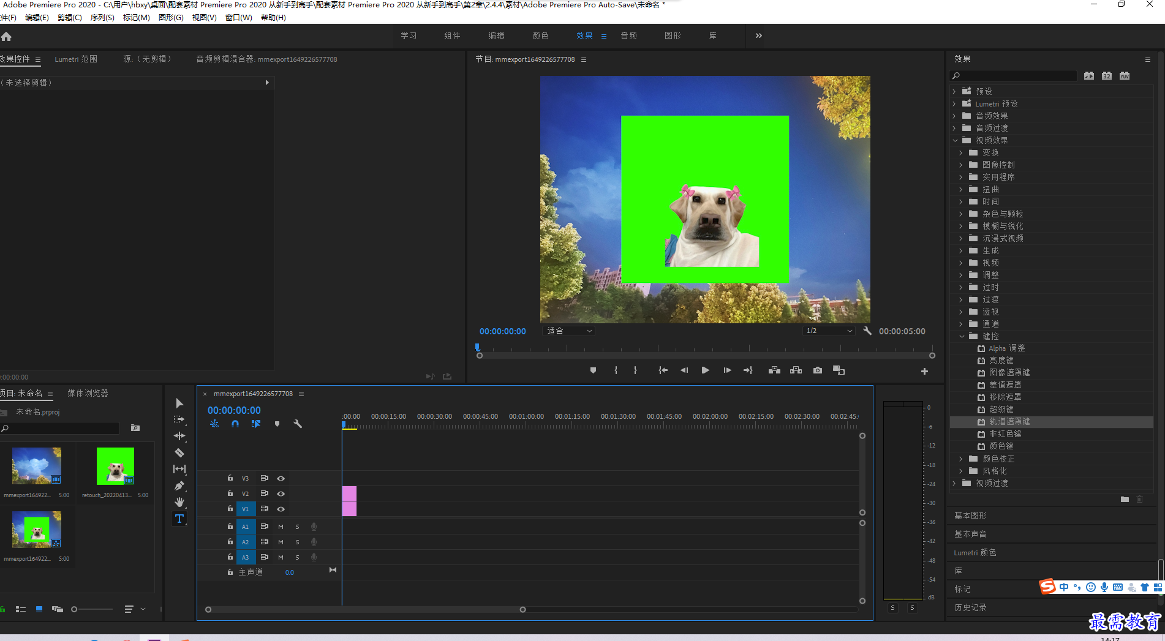
Task: Expand the 颜色校正 folder
Action: [x=960, y=459]
